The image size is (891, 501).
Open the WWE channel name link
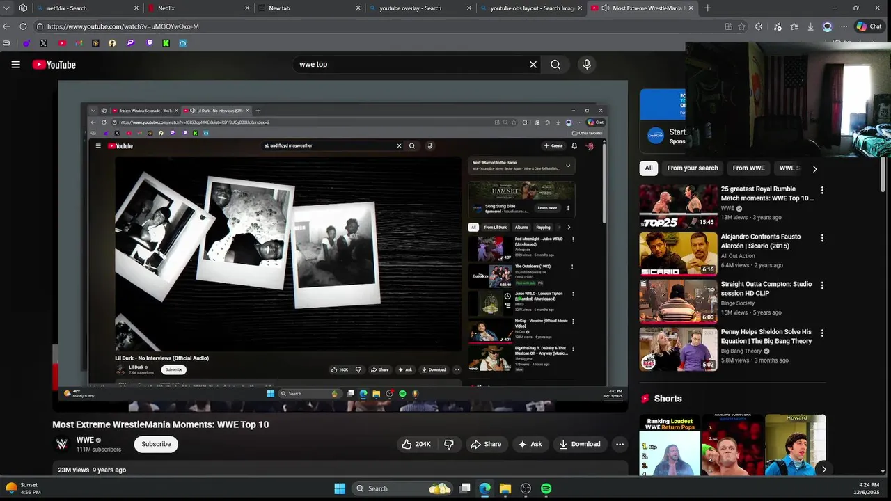85,440
